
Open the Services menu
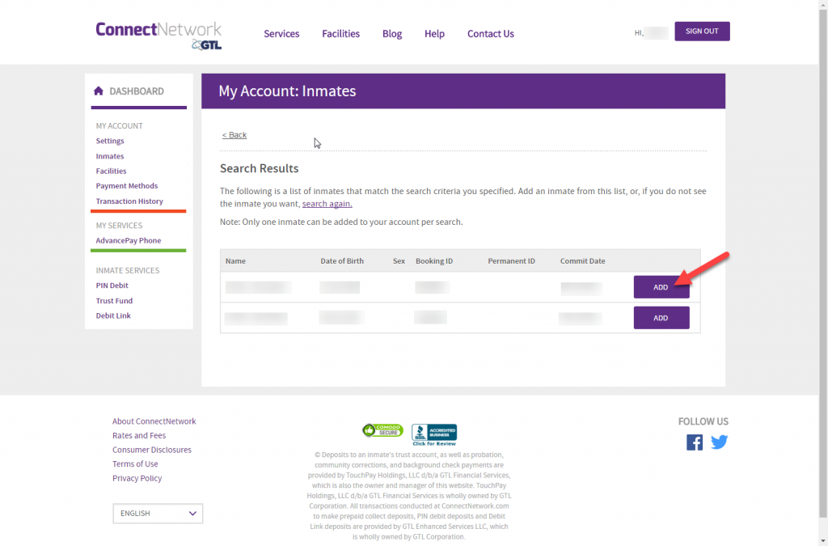point(281,34)
